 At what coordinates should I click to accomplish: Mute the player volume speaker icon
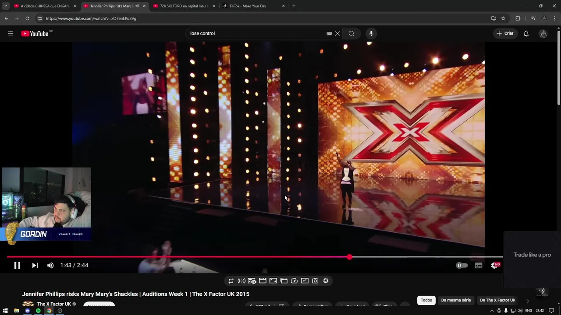point(50,265)
